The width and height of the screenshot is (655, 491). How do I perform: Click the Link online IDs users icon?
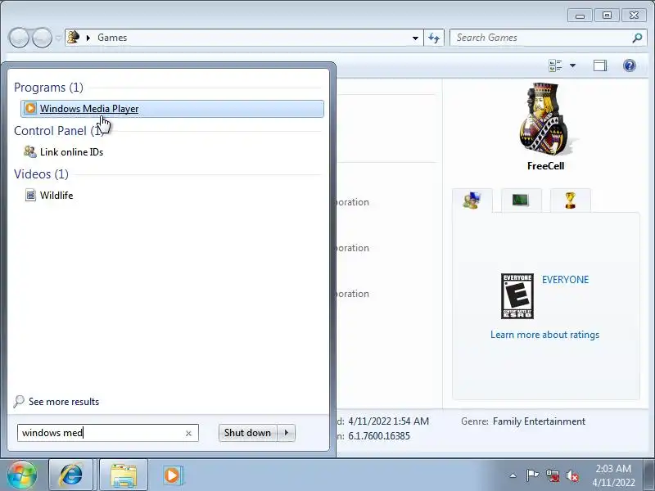tap(30, 151)
